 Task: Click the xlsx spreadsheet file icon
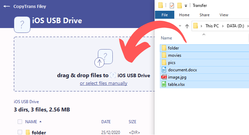point(164,84)
